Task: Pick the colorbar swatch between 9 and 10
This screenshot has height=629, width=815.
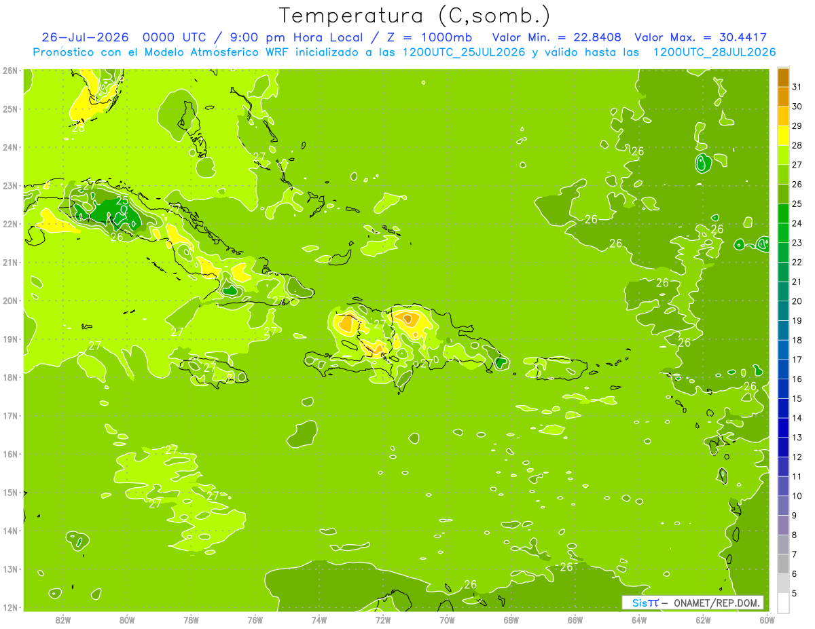Action: [x=783, y=506]
